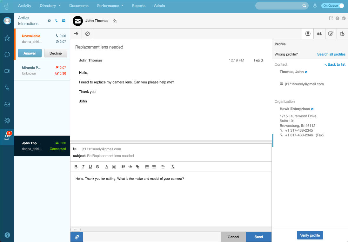Toggle the profile panel icon

click(308, 34)
